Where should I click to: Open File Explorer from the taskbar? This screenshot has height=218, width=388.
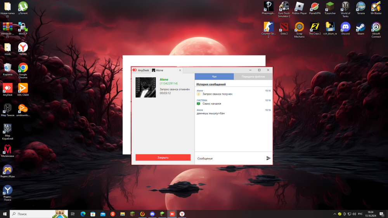click(123, 214)
